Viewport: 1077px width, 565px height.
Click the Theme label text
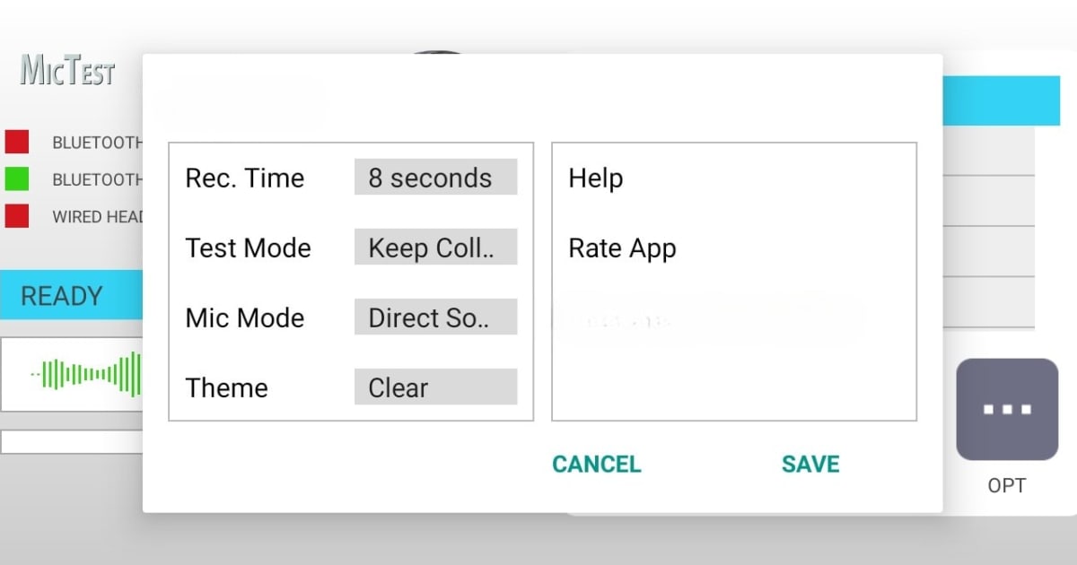pos(226,387)
